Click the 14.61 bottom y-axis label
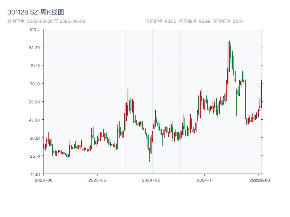 pyautogui.click(x=35, y=174)
